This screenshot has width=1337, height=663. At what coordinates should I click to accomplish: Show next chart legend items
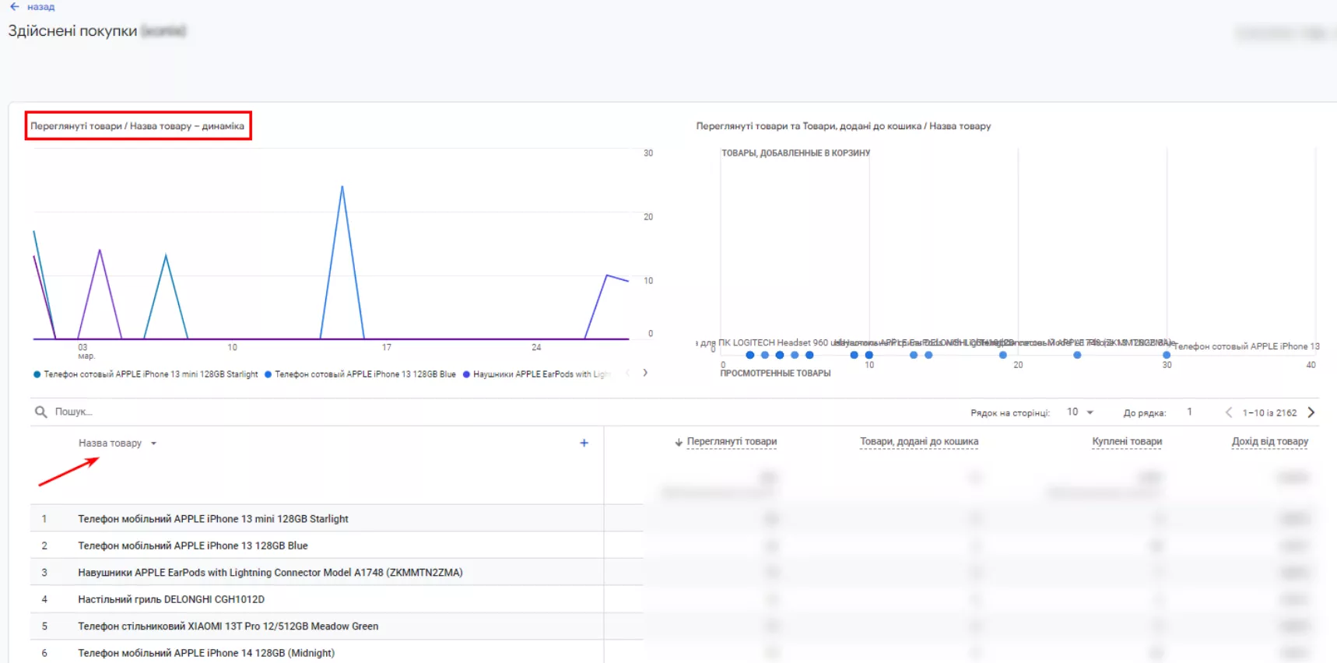(645, 373)
